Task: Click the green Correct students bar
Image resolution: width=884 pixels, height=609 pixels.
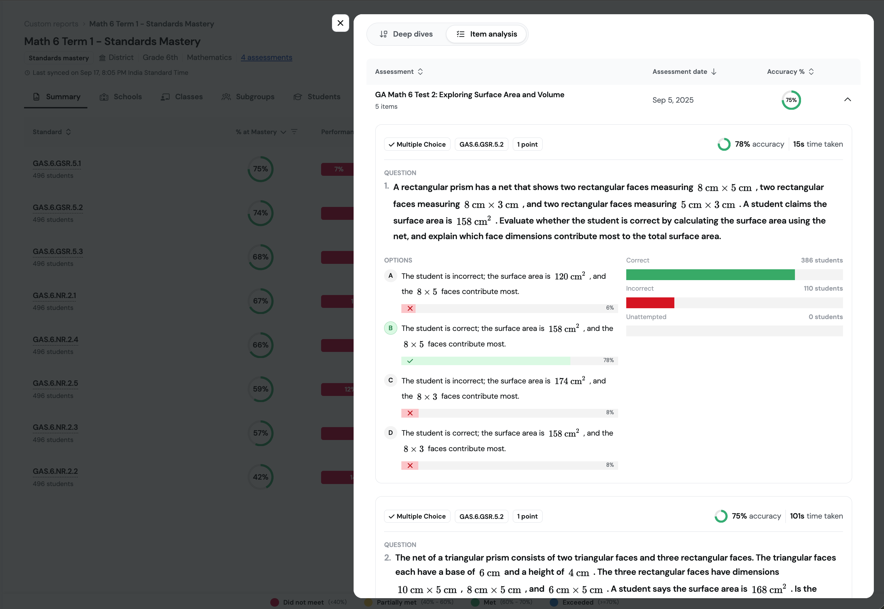Action: 710,275
